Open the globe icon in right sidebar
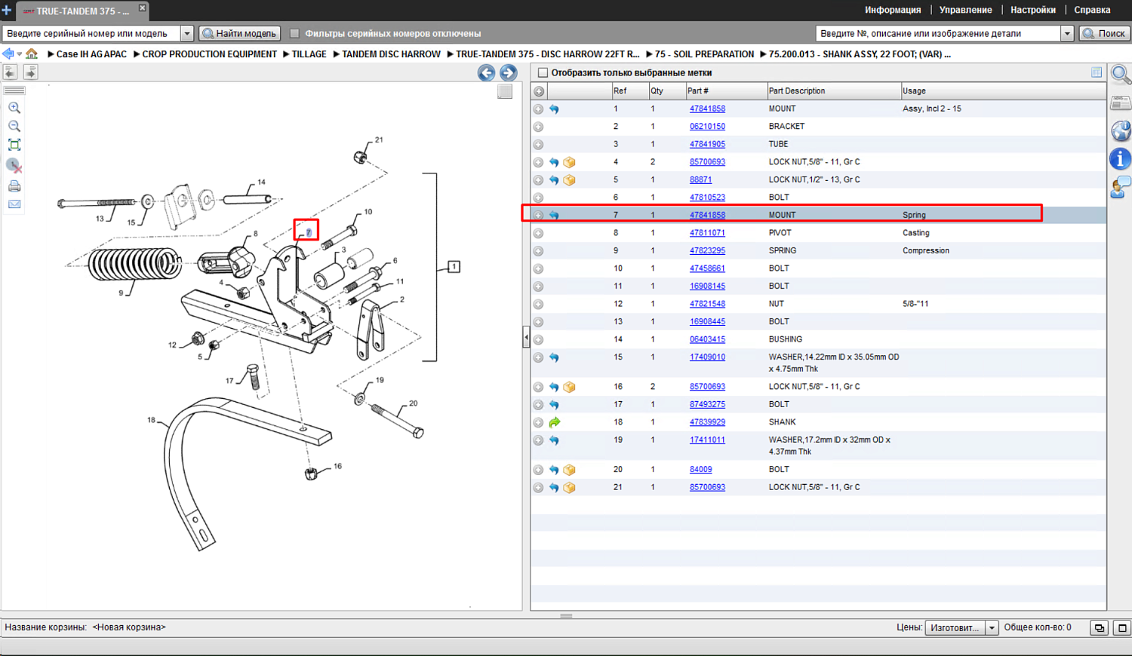 1121,130
